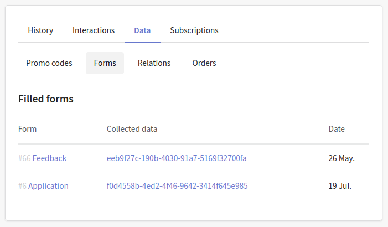The image size is (388, 227).
Task: Open collected data eeb9f27c entry
Action: (x=177, y=158)
